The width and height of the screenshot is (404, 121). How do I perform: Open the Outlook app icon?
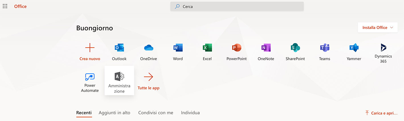click(x=119, y=48)
